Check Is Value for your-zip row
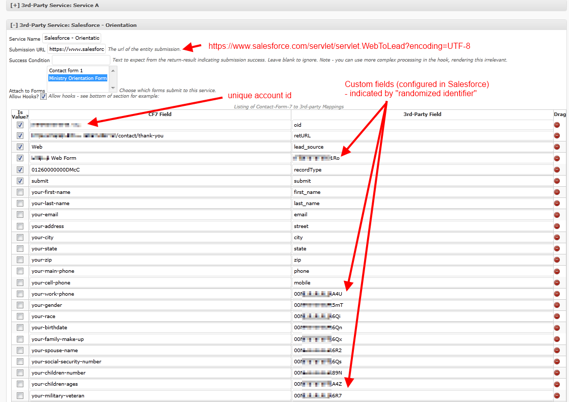This screenshot has width=569, height=402. coord(20,260)
